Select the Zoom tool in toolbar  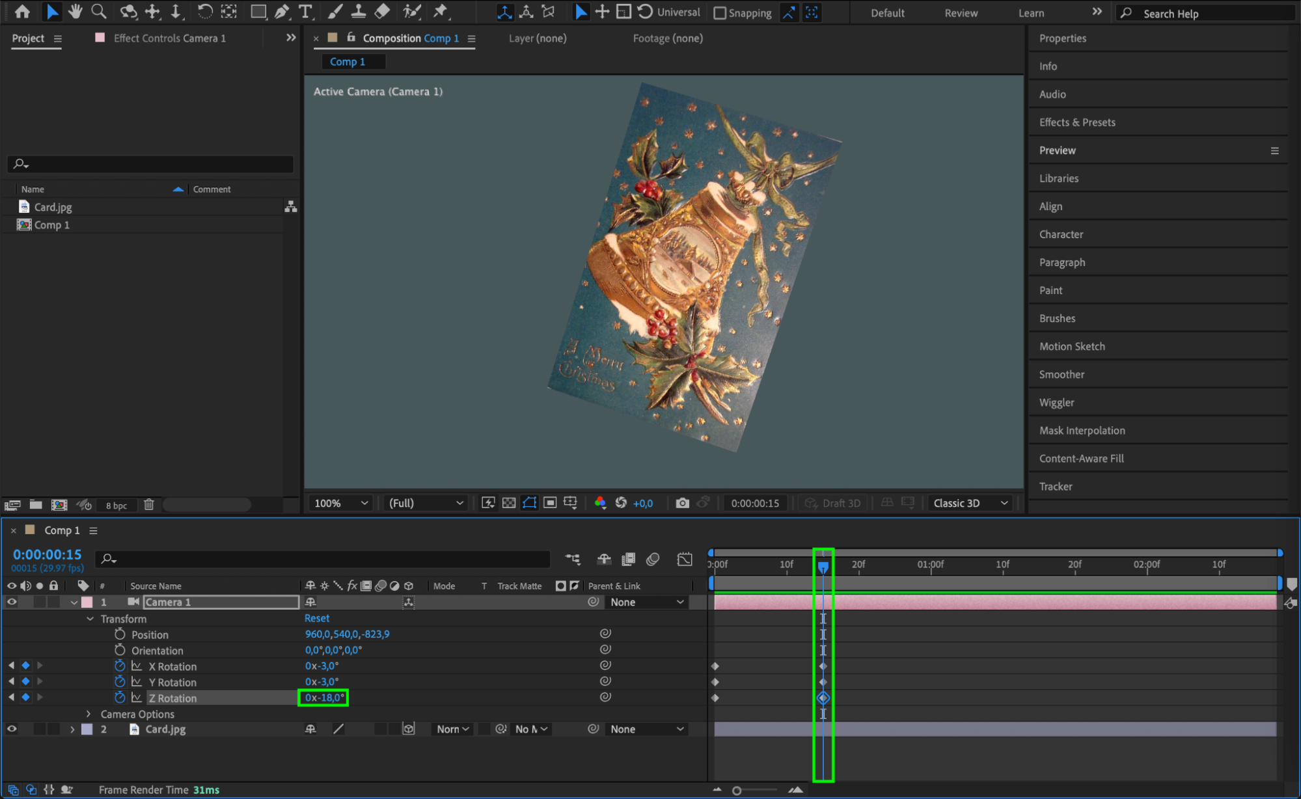tap(99, 11)
